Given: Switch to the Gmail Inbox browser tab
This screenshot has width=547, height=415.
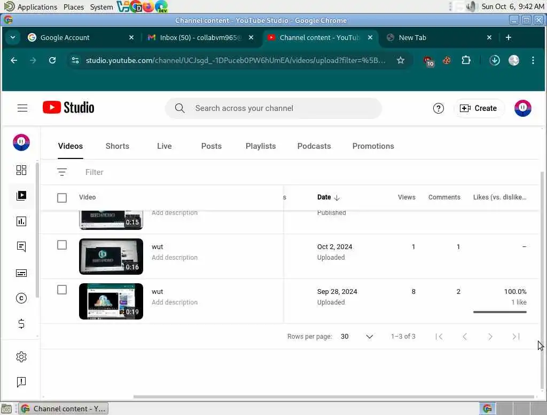Looking at the screenshot, I should click(200, 38).
